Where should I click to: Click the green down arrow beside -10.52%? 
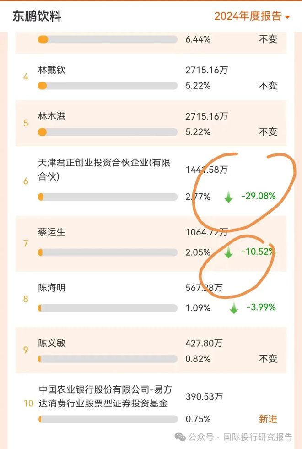(228, 252)
